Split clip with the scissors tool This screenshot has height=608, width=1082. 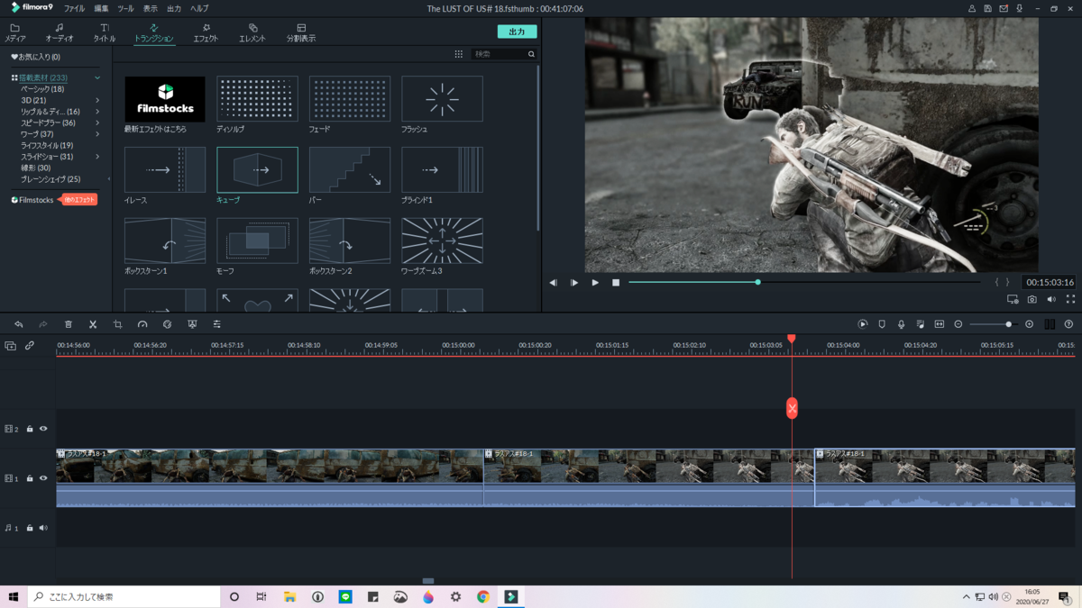coord(93,324)
